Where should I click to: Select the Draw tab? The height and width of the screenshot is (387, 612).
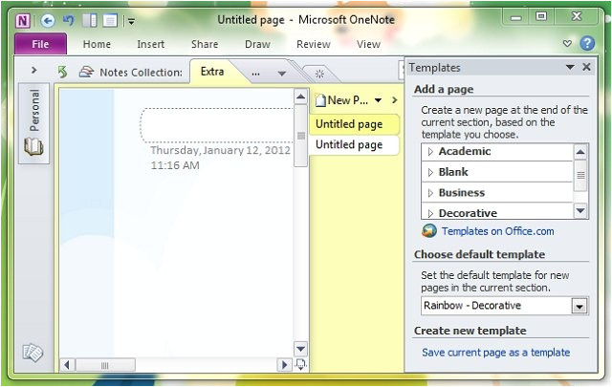pyautogui.click(x=257, y=44)
